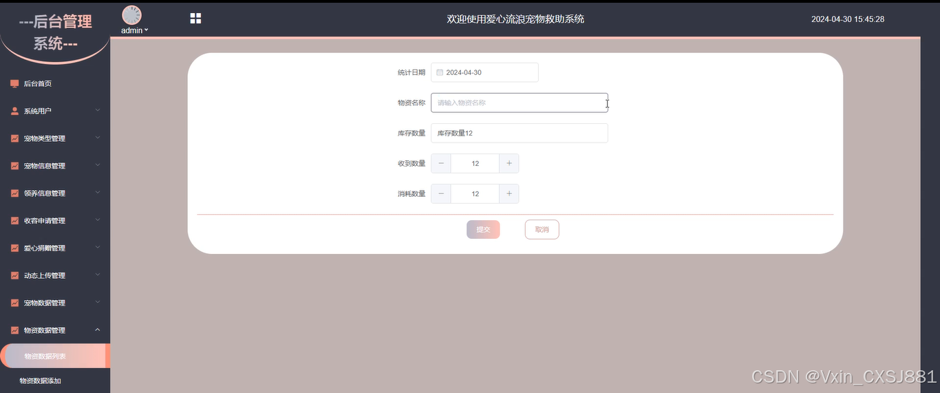Click the 动态上传管理 chart icon
The width and height of the screenshot is (940, 393).
(x=14, y=276)
